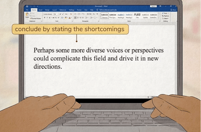Apply center alignment to the paragraph
Screen dimensions: 201x132
click(x=78, y=18)
